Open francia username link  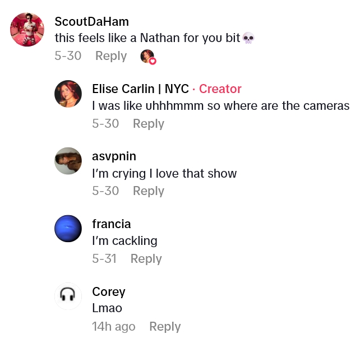pos(112,224)
